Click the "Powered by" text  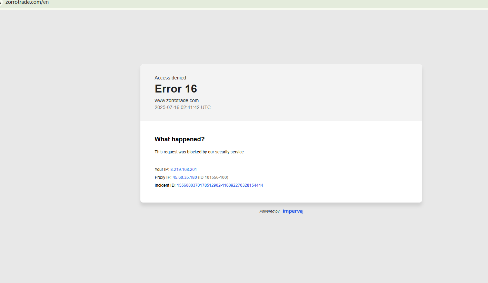coord(269,211)
